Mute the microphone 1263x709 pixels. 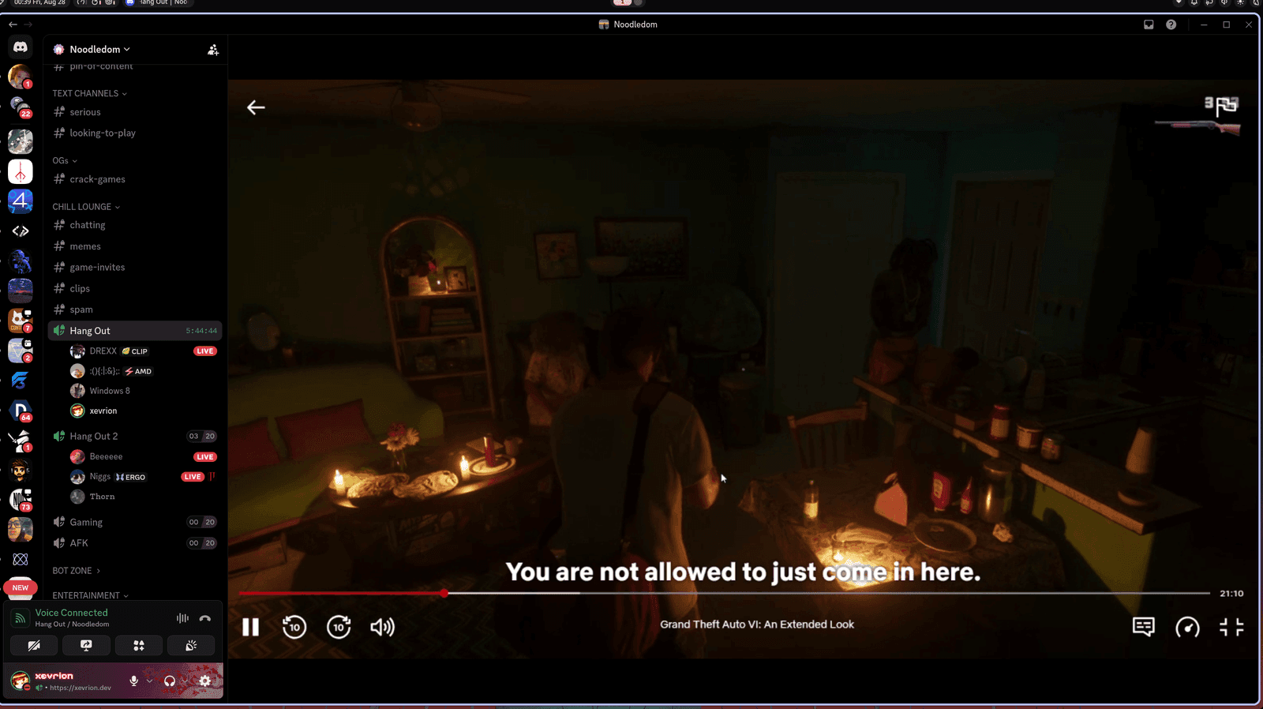click(134, 681)
